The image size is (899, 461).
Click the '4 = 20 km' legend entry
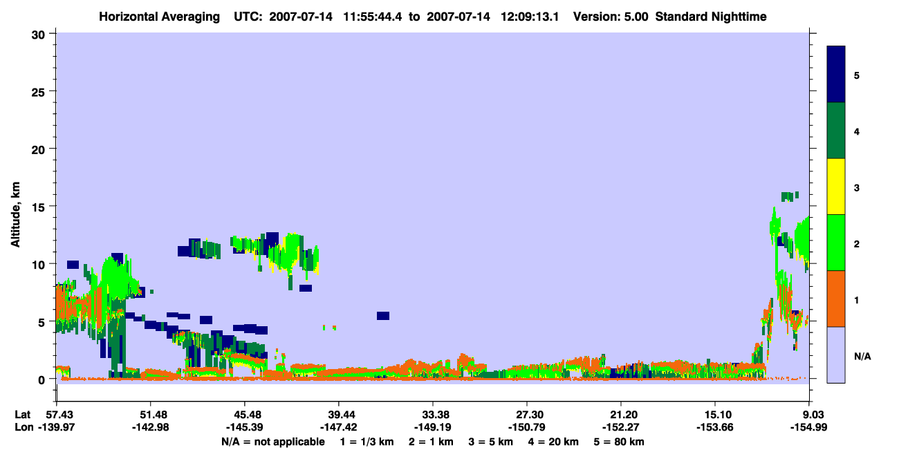click(554, 442)
